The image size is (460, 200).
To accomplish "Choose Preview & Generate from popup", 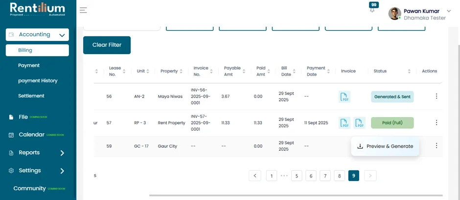I will pos(385,146).
